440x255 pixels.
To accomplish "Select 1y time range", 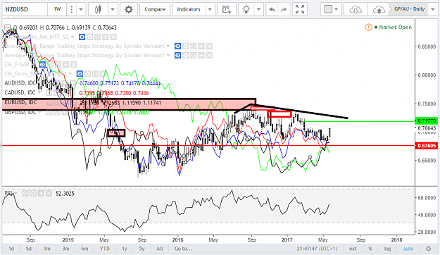I will [x=125, y=249].
